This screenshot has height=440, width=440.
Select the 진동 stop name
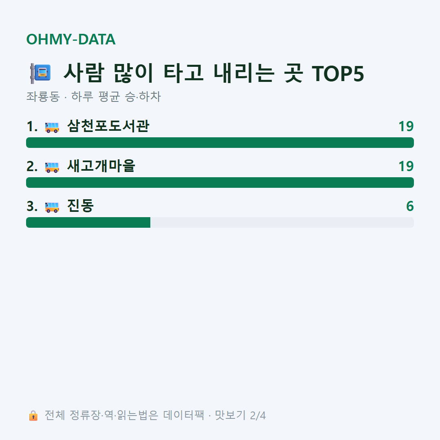(x=81, y=206)
